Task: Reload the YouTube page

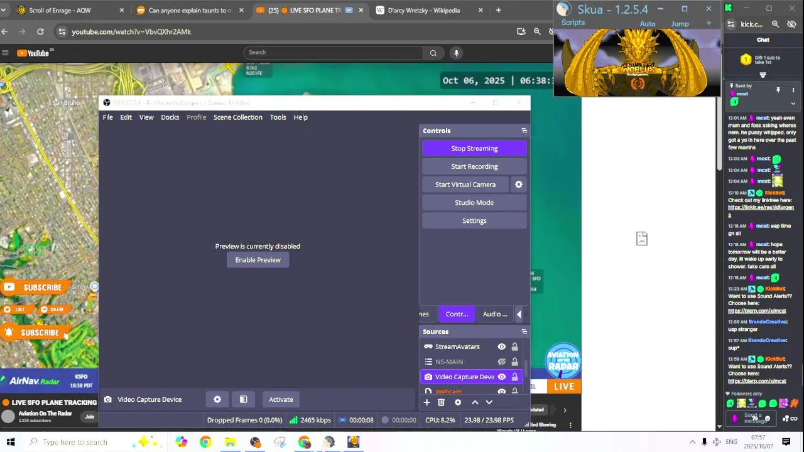Action: [40, 31]
